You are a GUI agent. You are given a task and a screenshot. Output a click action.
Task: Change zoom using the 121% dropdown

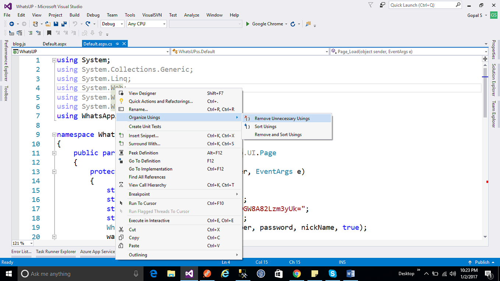pos(22,243)
